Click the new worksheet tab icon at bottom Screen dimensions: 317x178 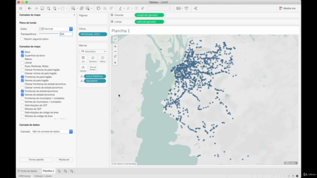[x=59, y=171]
